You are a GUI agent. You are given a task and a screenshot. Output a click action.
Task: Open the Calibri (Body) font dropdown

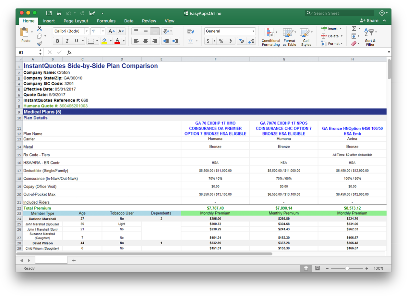click(87, 31)
